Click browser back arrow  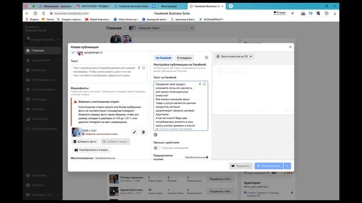[x=27, y=14]
